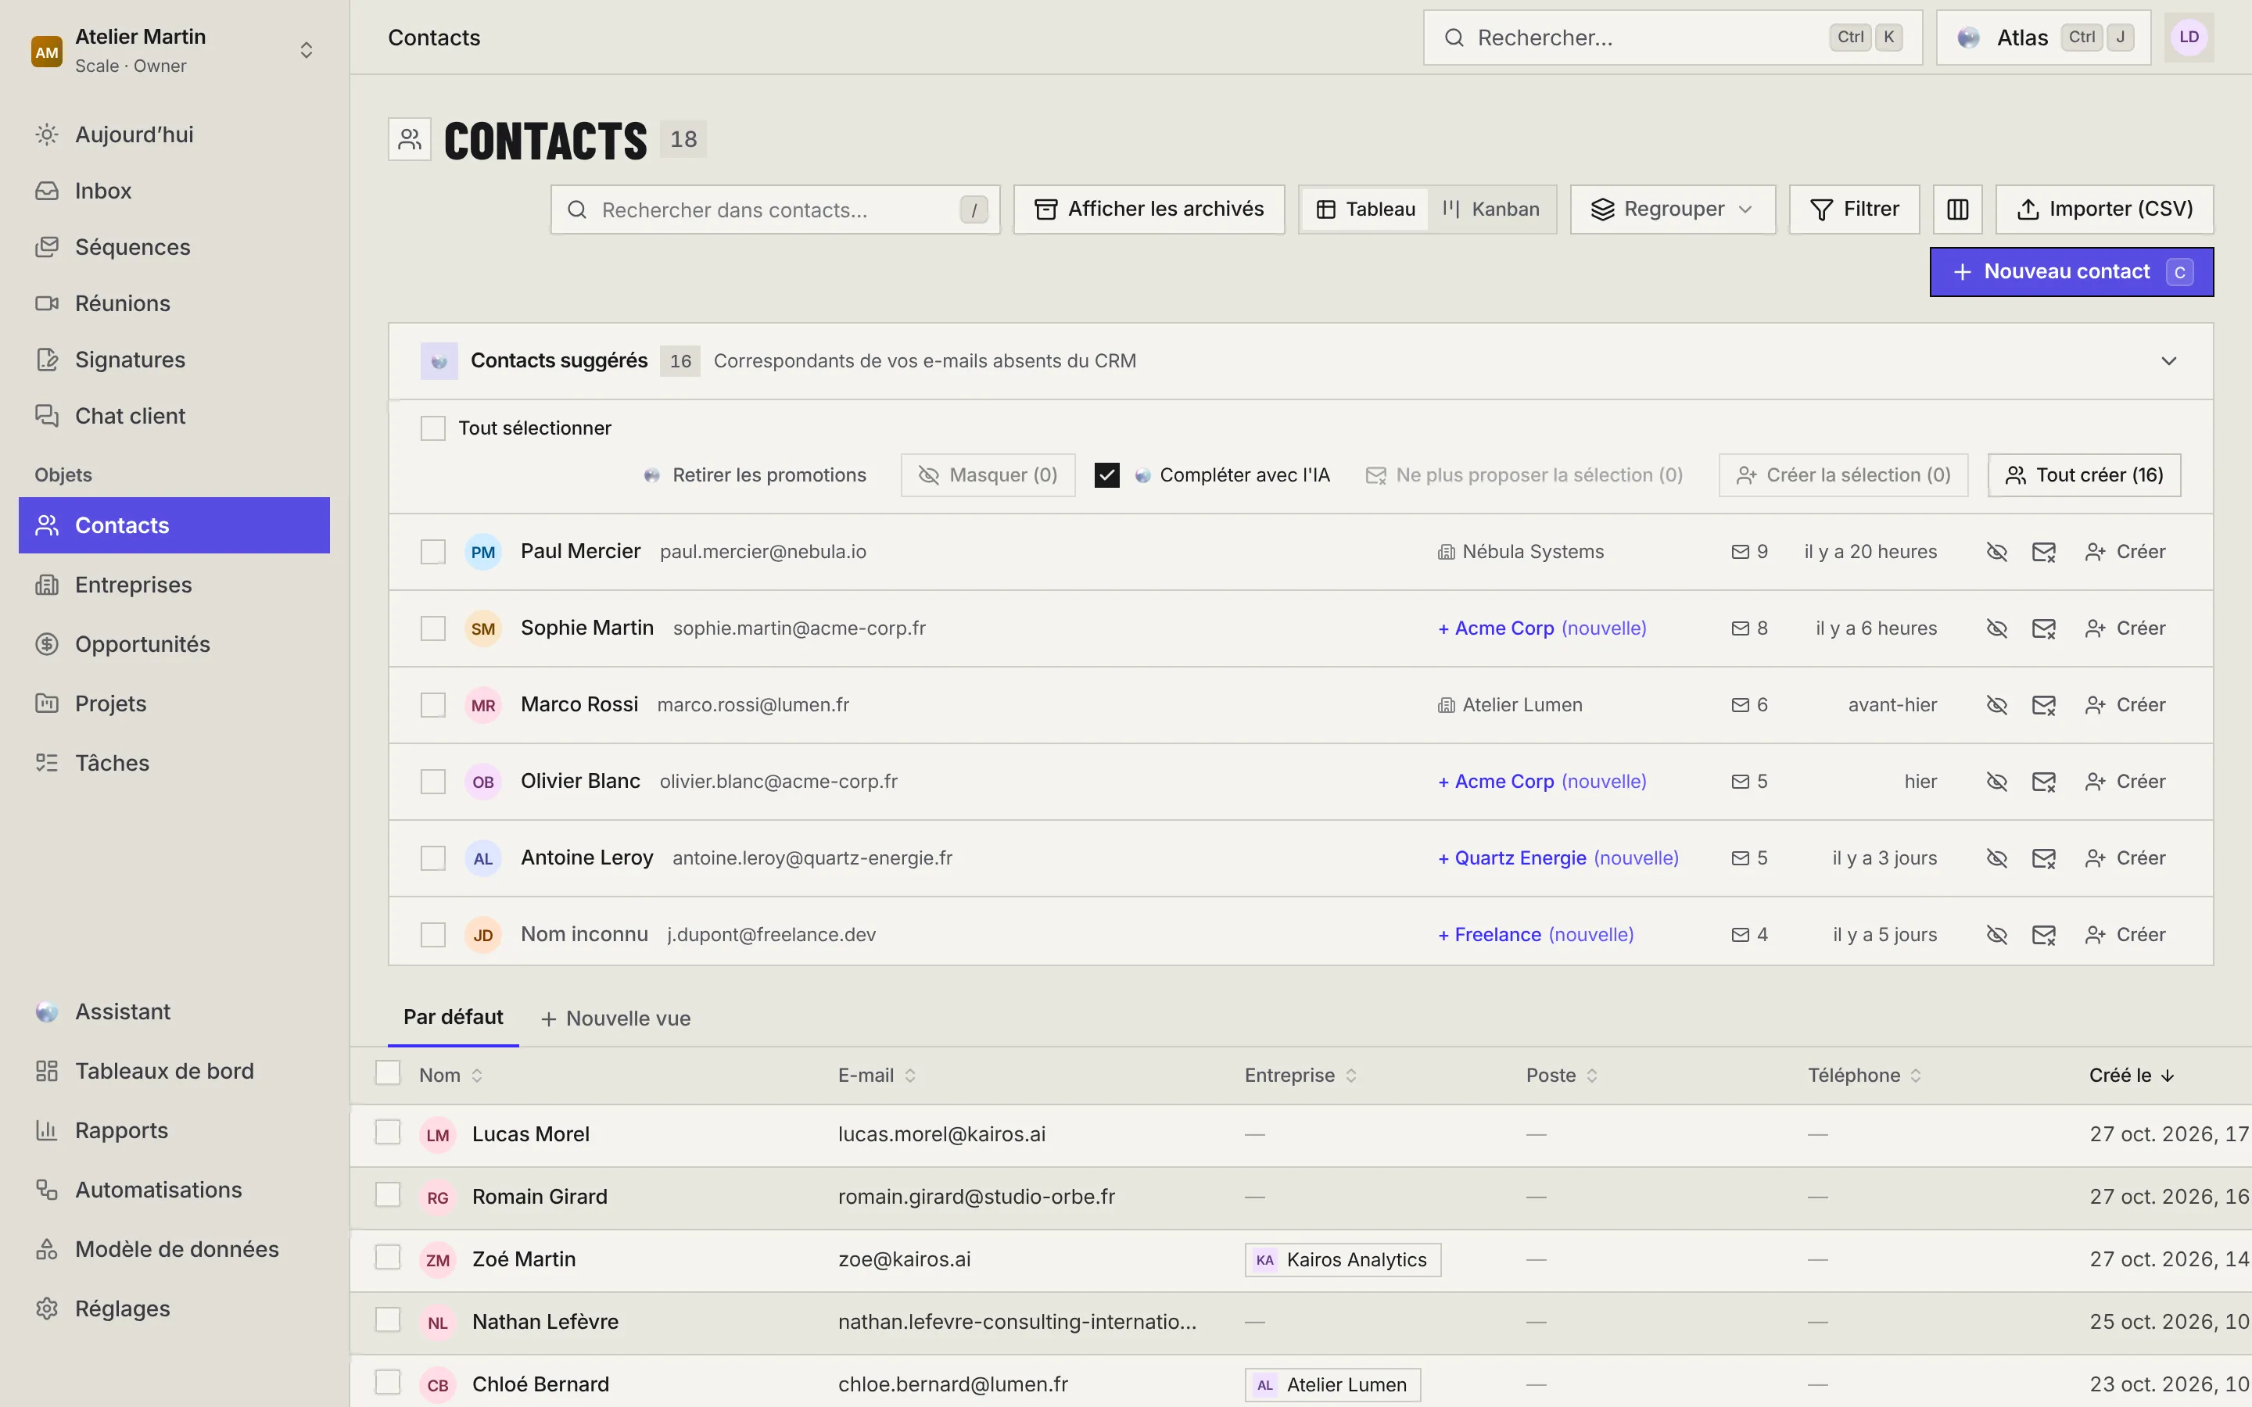2252x1407 pixels.
Task: Click the global Rechercher search box
Action: click(1673, 38)
